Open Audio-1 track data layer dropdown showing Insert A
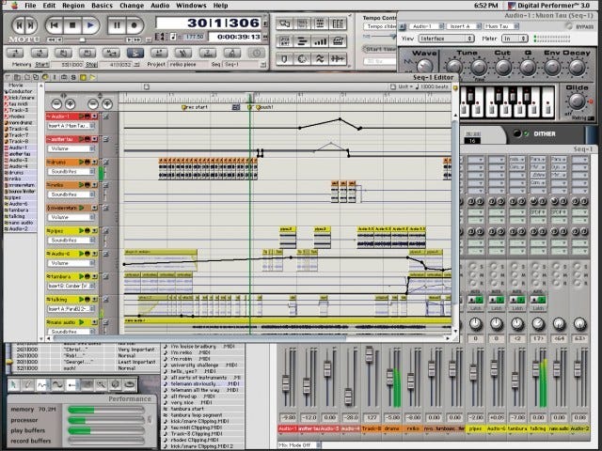Viewport: 602px width, 451px height. (x=71, y=126)
